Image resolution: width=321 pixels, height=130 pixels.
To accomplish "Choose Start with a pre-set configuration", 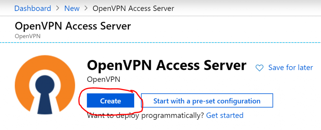I will (x=207, y=101).
